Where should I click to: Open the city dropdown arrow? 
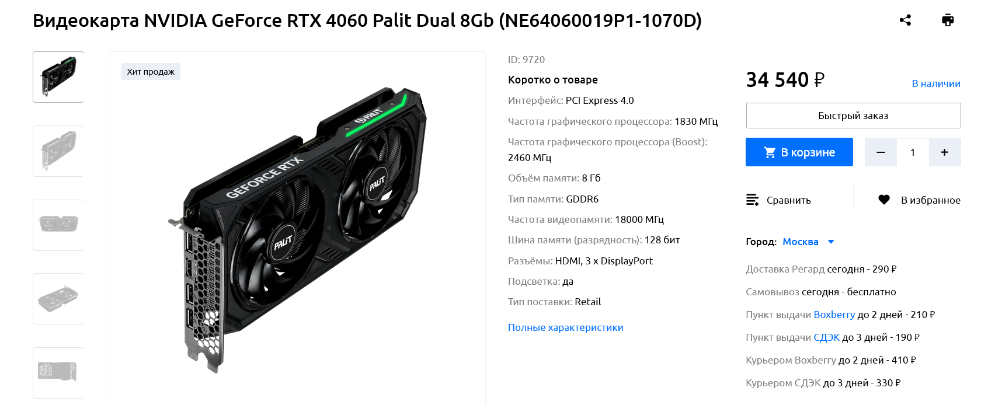(x=831, y=242)
